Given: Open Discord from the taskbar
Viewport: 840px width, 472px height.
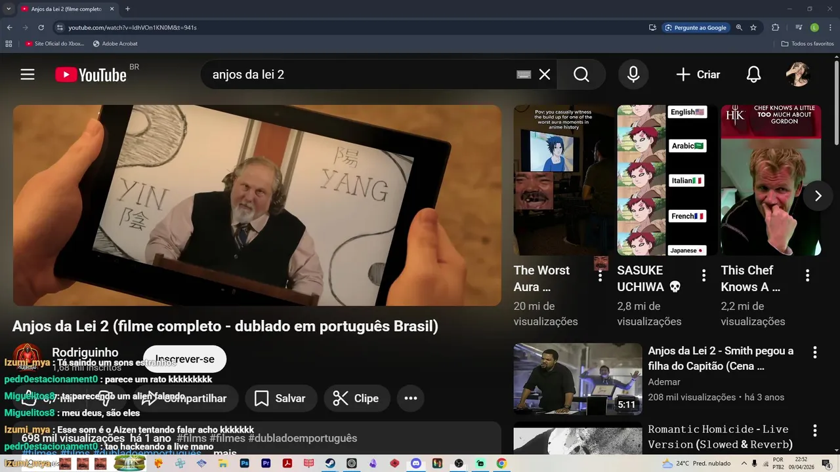Looking at the screenshot, I should click(415, 463).
